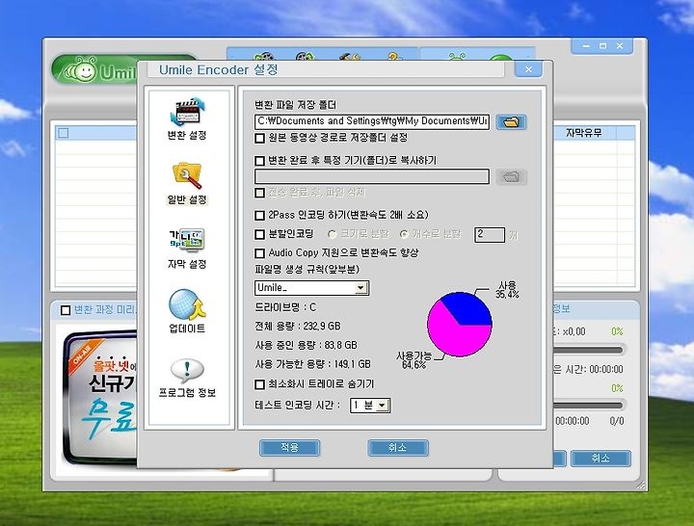Click the save folder path input field
The image size is (694, 526).
tap(372, 121)
